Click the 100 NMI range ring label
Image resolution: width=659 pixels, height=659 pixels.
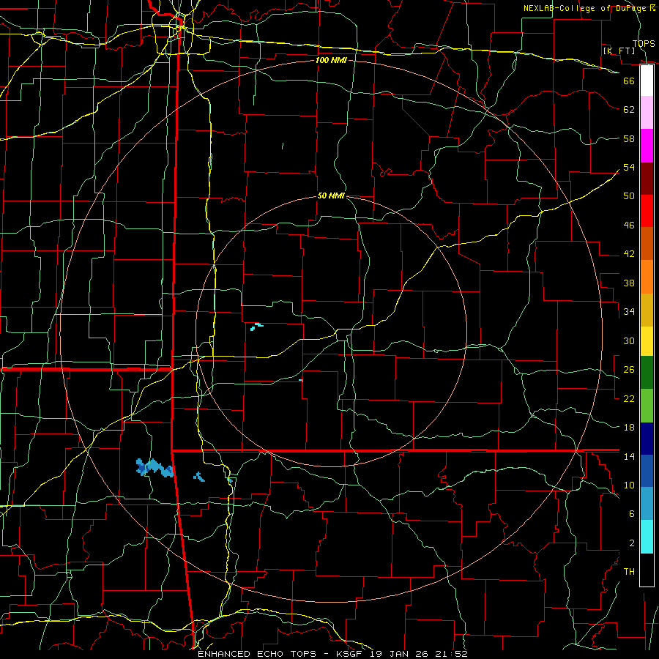point(331,60)
